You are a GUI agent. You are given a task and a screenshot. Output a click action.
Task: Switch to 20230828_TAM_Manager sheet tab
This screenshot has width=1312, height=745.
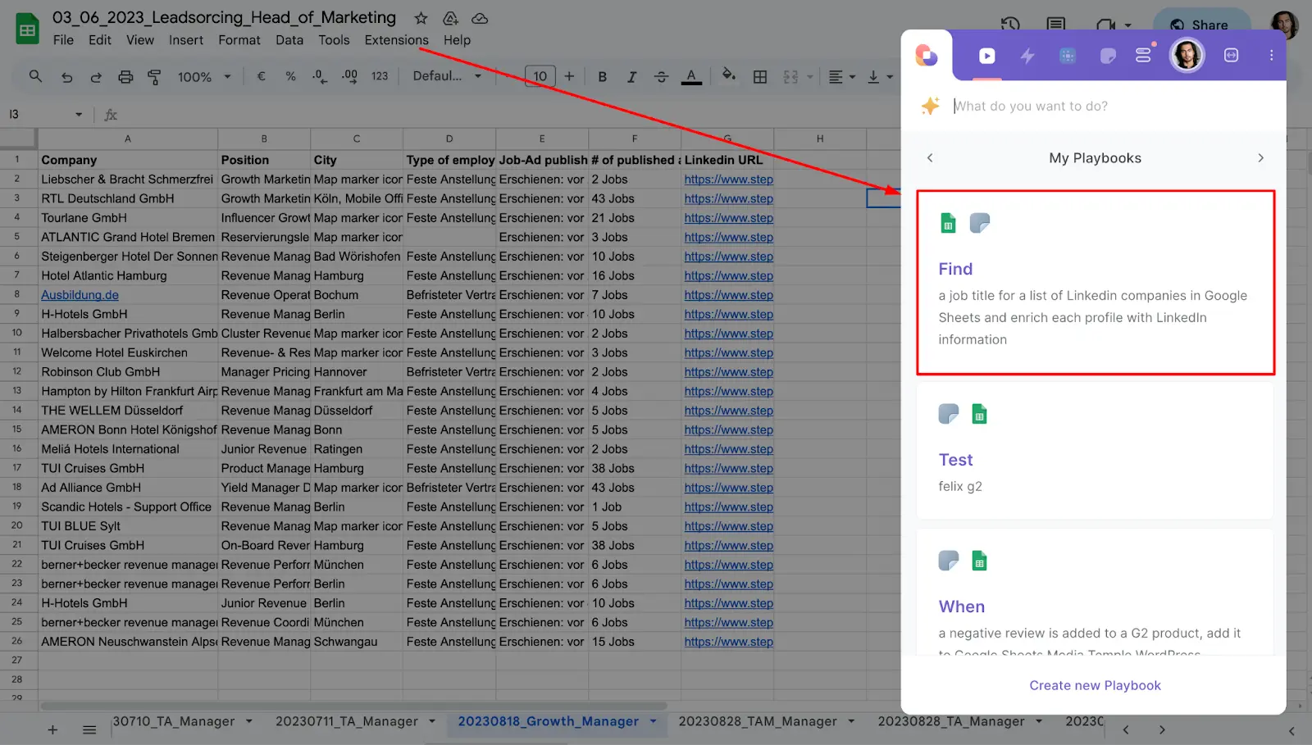[x=758, y=721]
